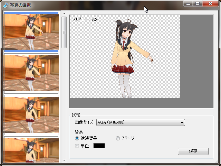Select the first highlighted photo thumbnail
Viewport: 221px width, 166px height.
coord(31,32)
